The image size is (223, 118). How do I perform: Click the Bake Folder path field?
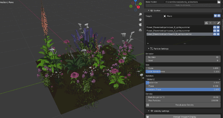[x=191, y=2]
